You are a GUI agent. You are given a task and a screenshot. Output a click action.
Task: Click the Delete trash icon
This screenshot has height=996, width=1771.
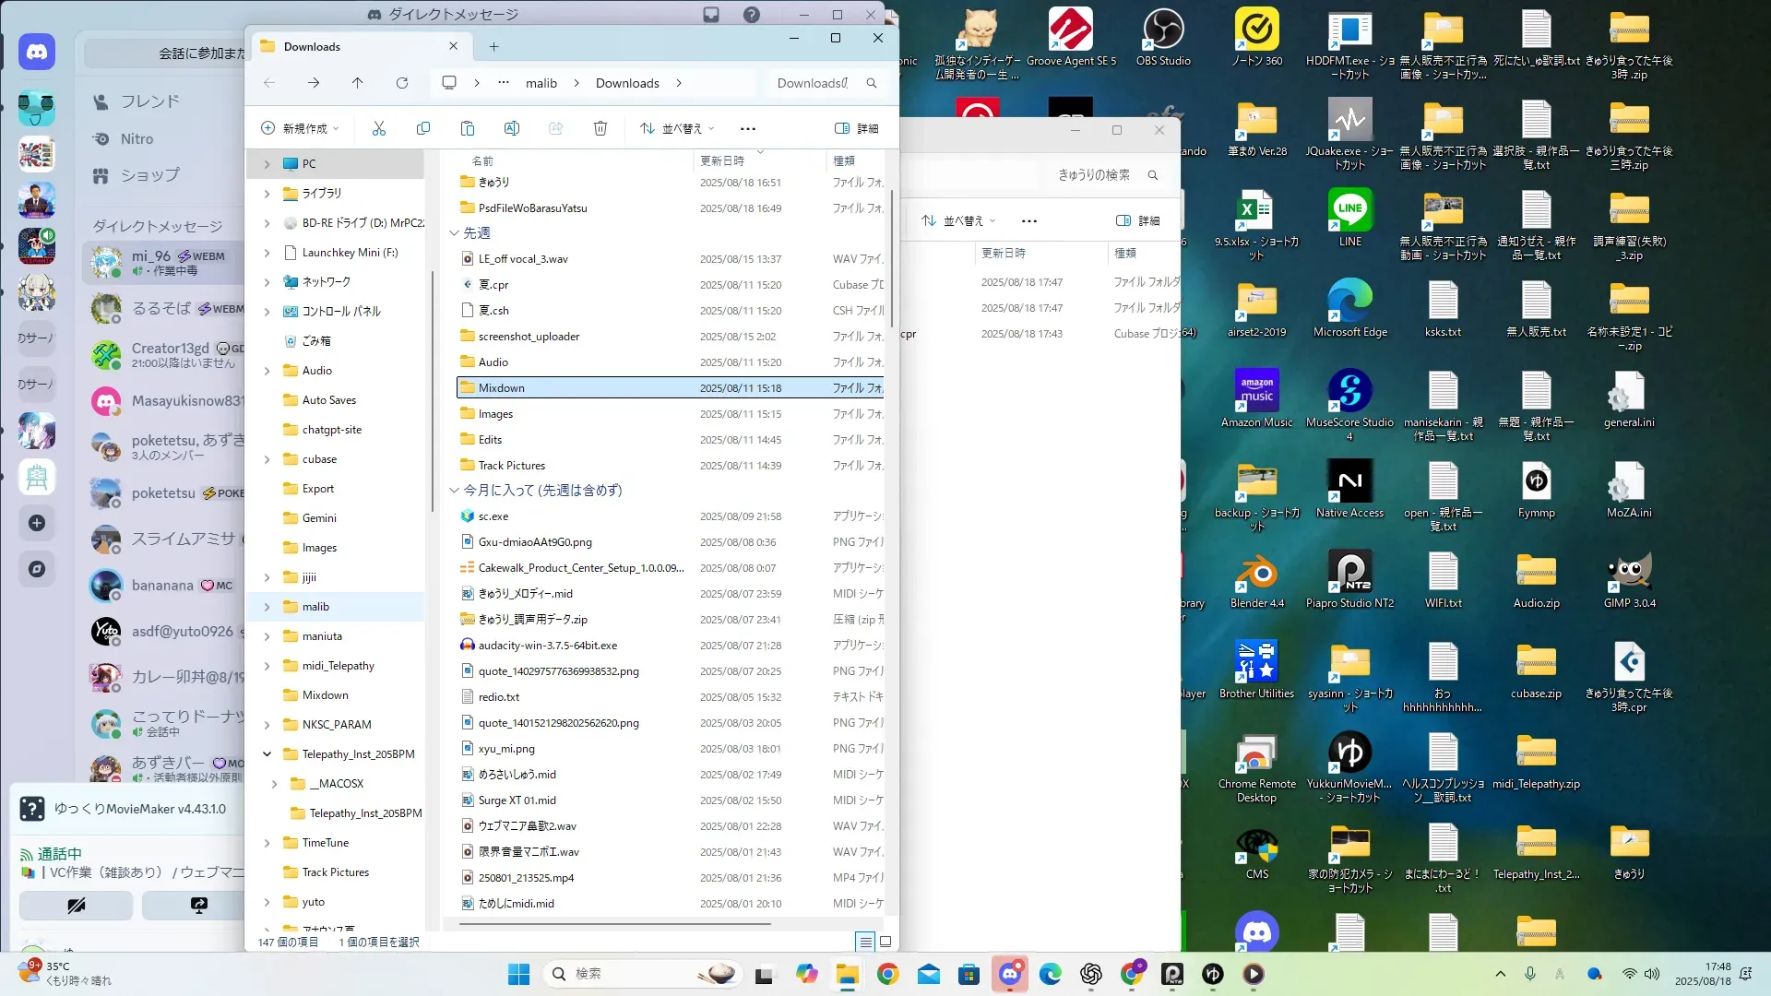(600, 128)
